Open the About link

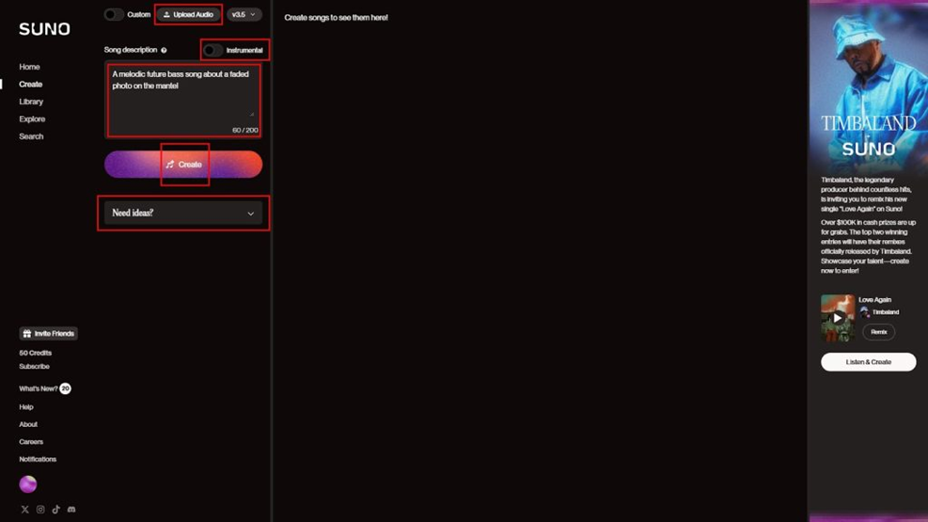click(28, 424)
